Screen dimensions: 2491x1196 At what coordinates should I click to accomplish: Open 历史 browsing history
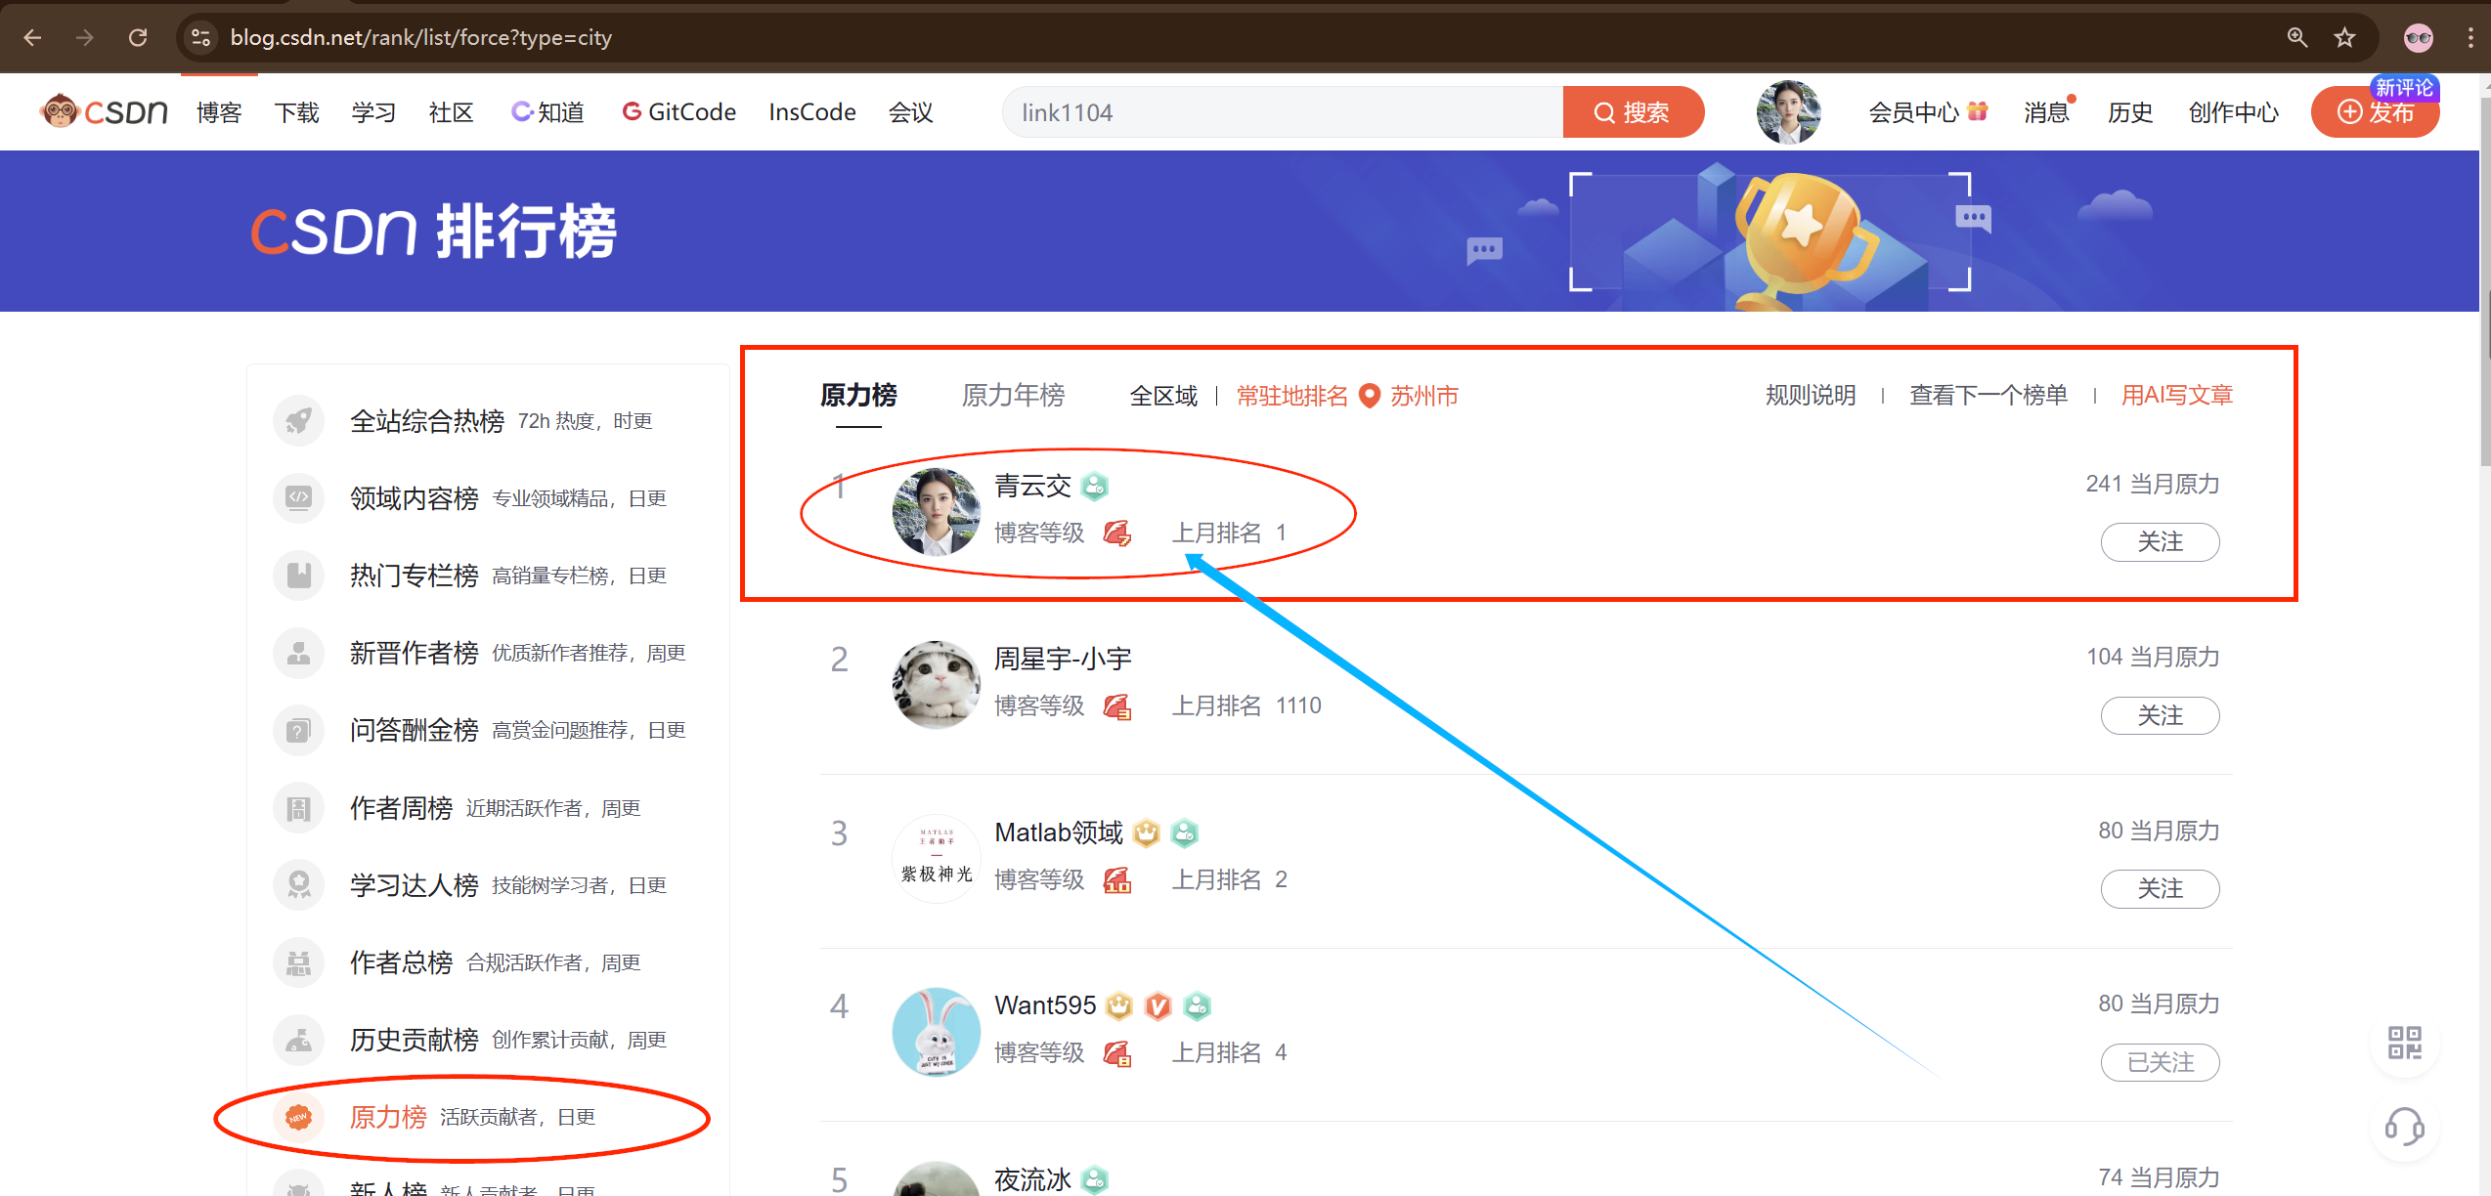(x=2130, y=112)
